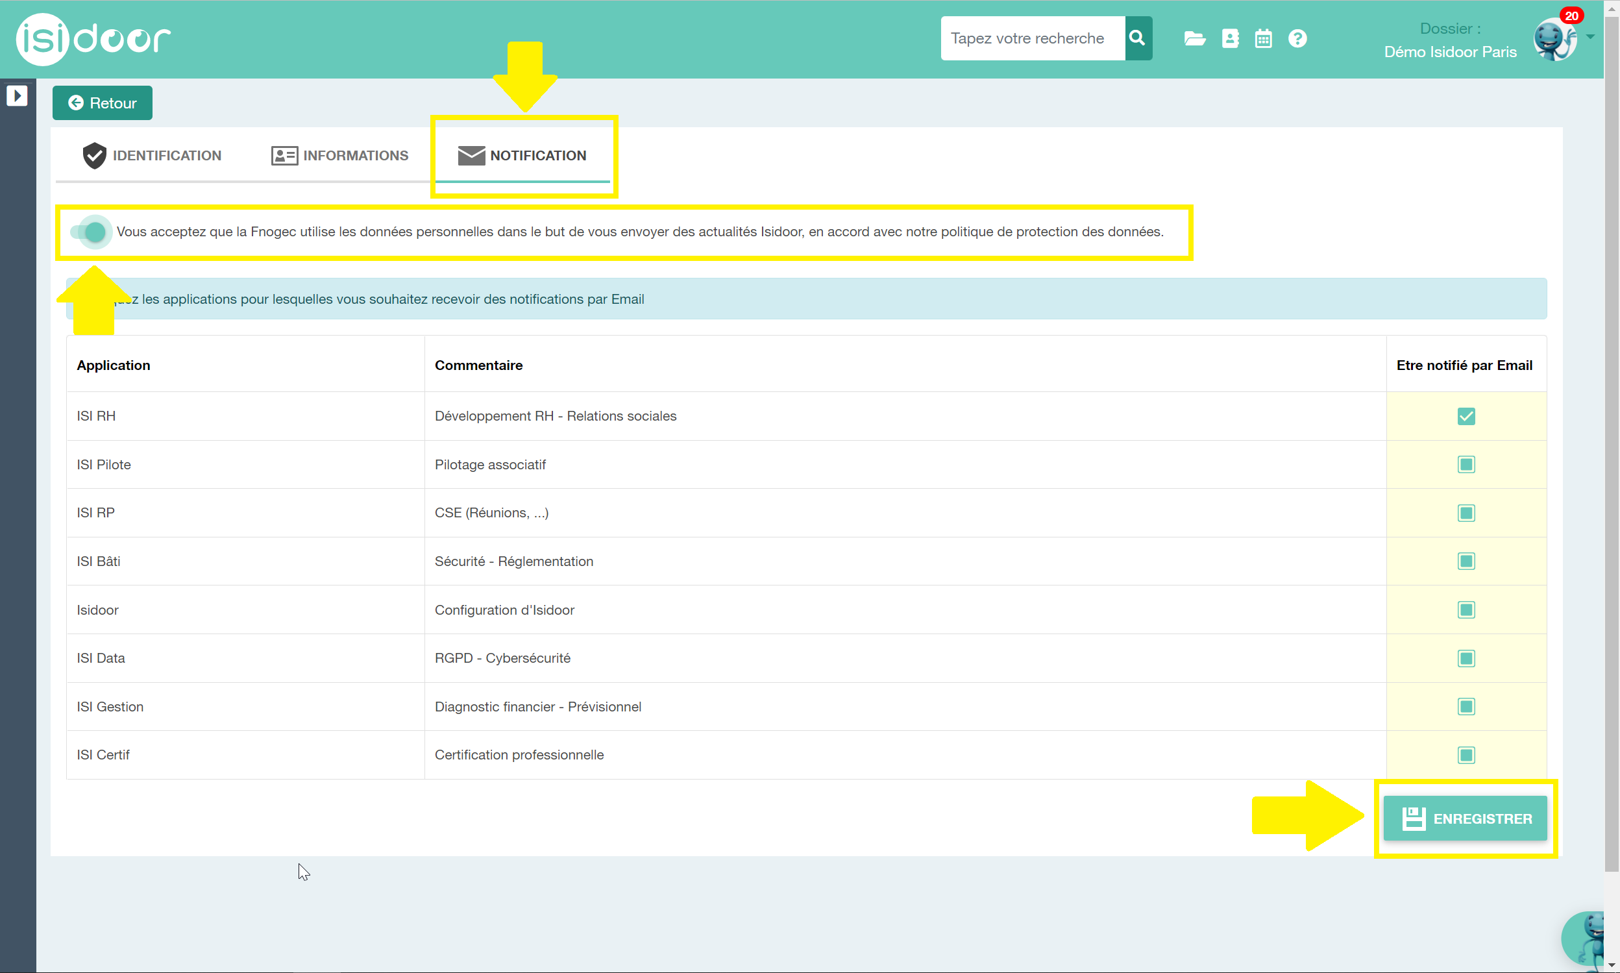Click the 'ISI RP' application cell
Viewport: 1620px width, 973px height.
tap(245, 513)
